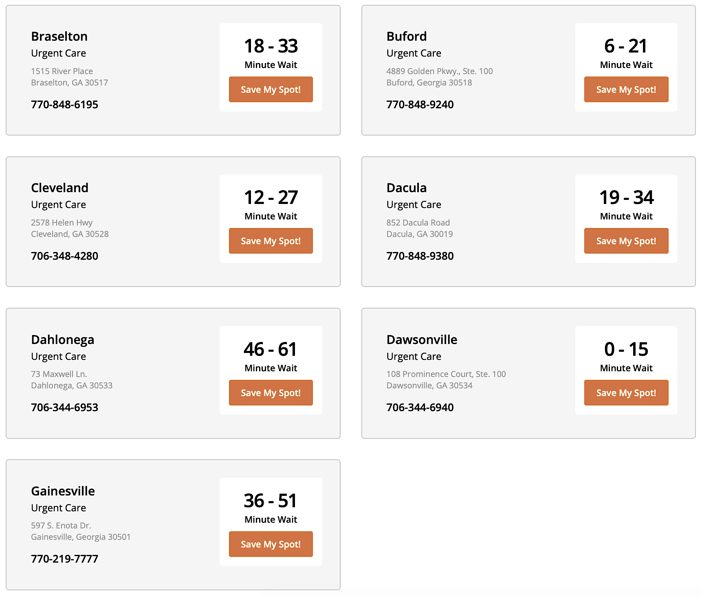Viewport: 702px width, 596px height.
Task: Open the Dahlonega location title
Action: click(x=62, y=340)
